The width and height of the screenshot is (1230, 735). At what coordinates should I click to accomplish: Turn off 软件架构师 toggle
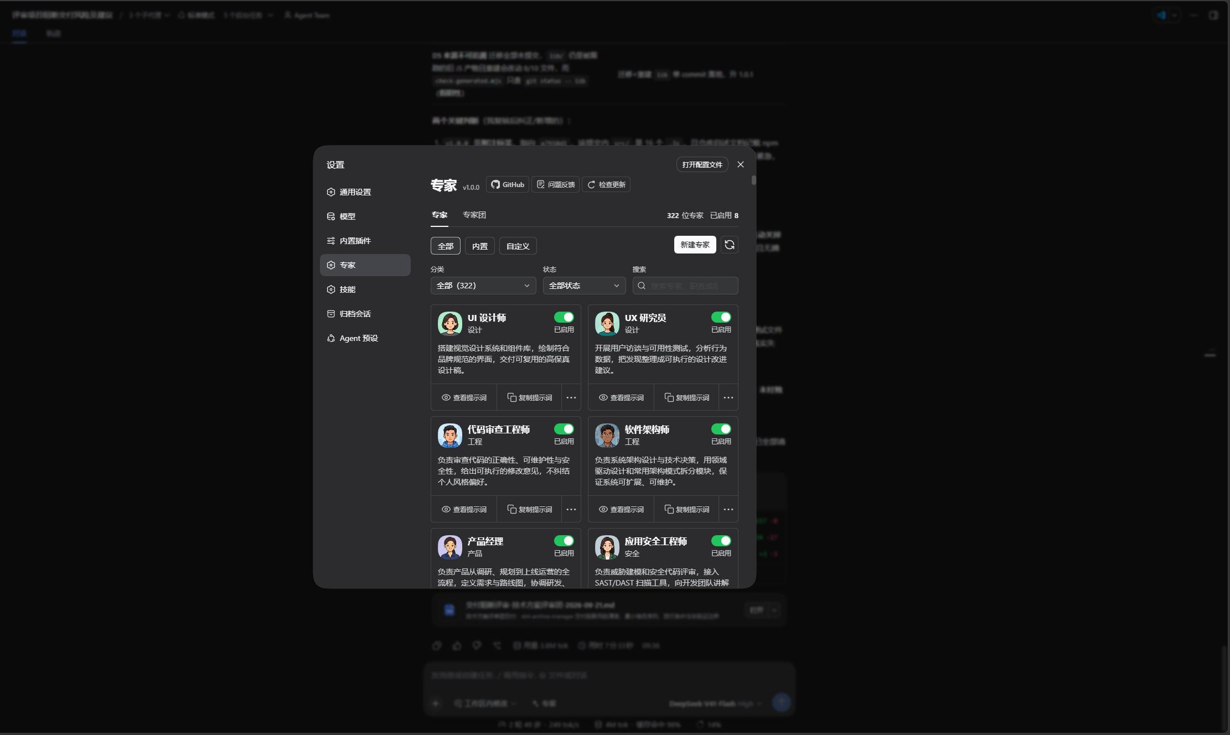(721, 429)
